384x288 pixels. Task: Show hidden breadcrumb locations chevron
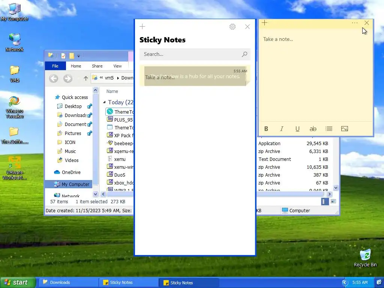click(101, 78)
